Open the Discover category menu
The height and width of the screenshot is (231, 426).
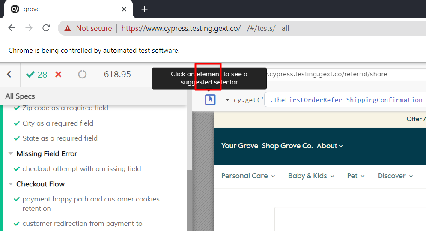395,176
